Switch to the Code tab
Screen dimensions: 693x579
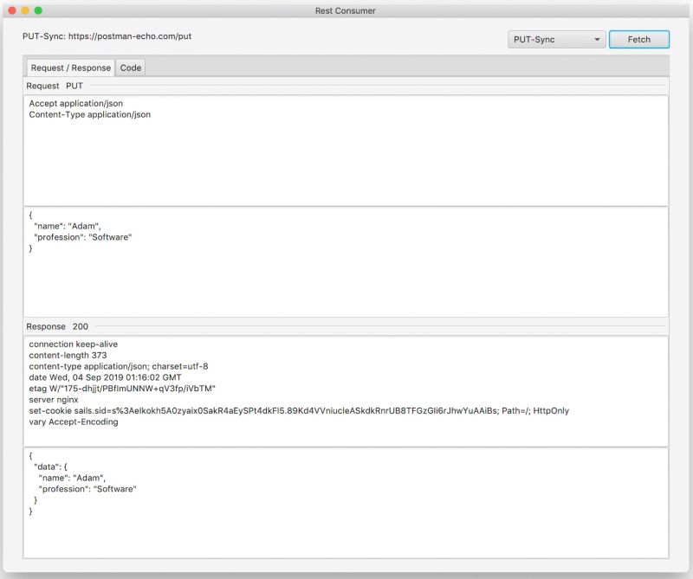click(131, 67)
